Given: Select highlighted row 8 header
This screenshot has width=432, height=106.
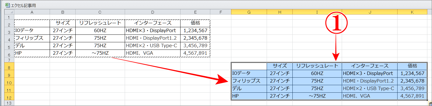Looking at the screenshot, I should click(9, 66).
